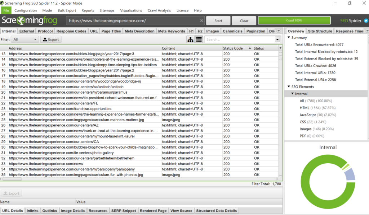Click the Crawl 100% progress bar
Viewport: 369px width, 215px height.
pos(294,20)
